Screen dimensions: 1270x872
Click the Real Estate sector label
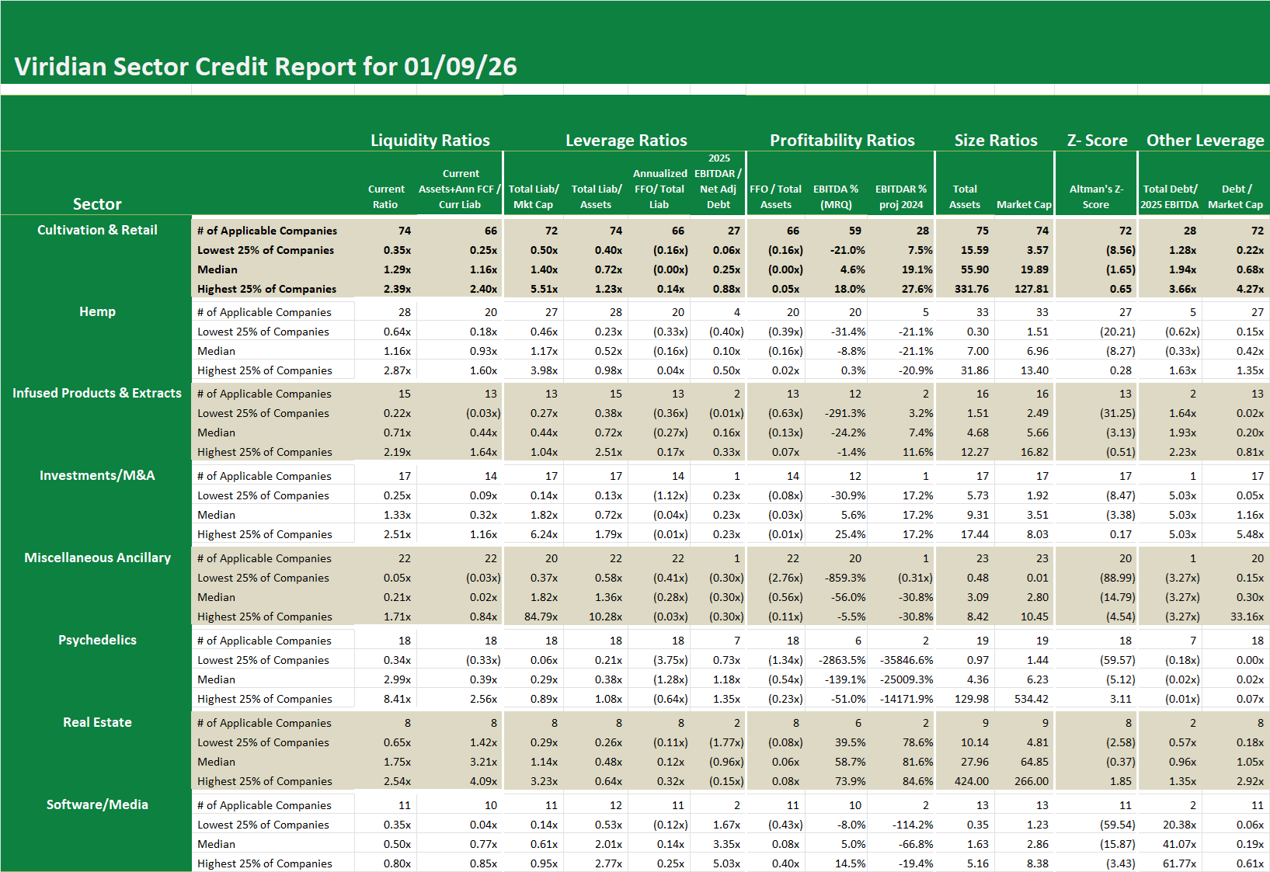pos(97,722)
